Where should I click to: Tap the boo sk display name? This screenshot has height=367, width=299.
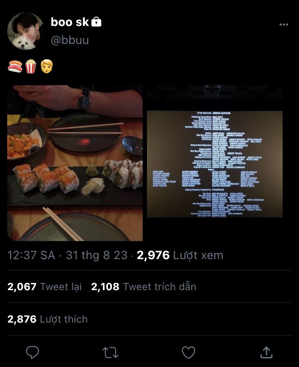(x=70, y=22)
